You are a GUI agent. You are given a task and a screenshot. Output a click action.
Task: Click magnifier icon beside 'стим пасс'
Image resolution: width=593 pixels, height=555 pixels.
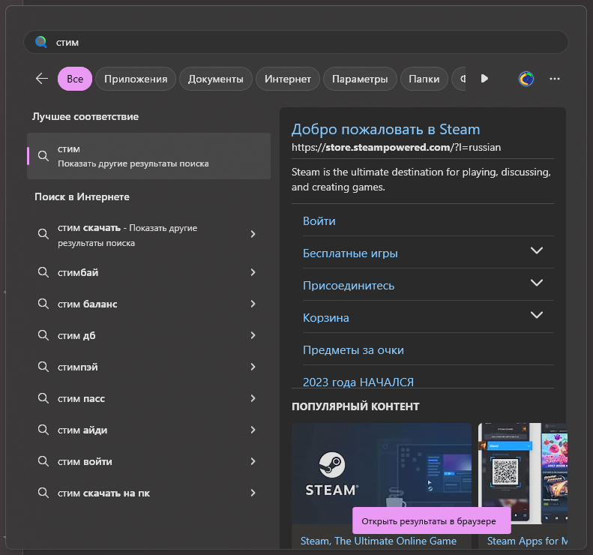(x=43, y=398)
